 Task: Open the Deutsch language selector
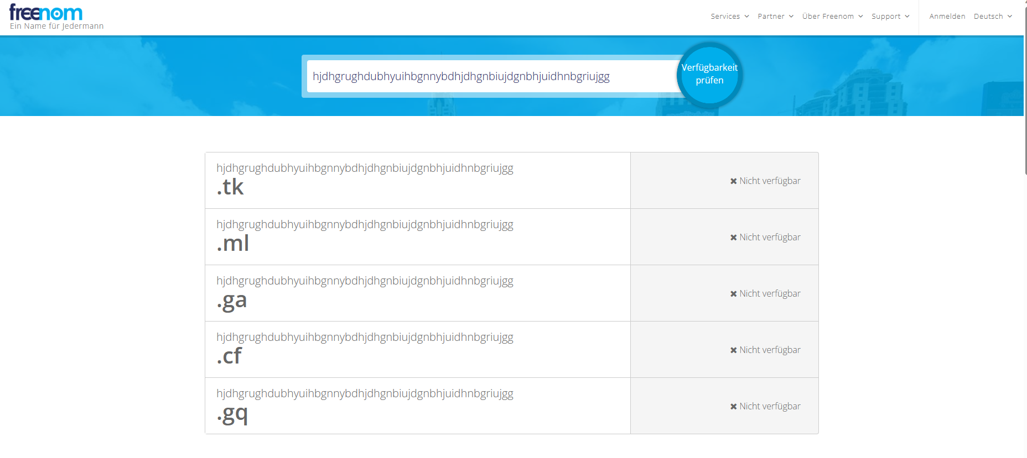coord(993,17)
